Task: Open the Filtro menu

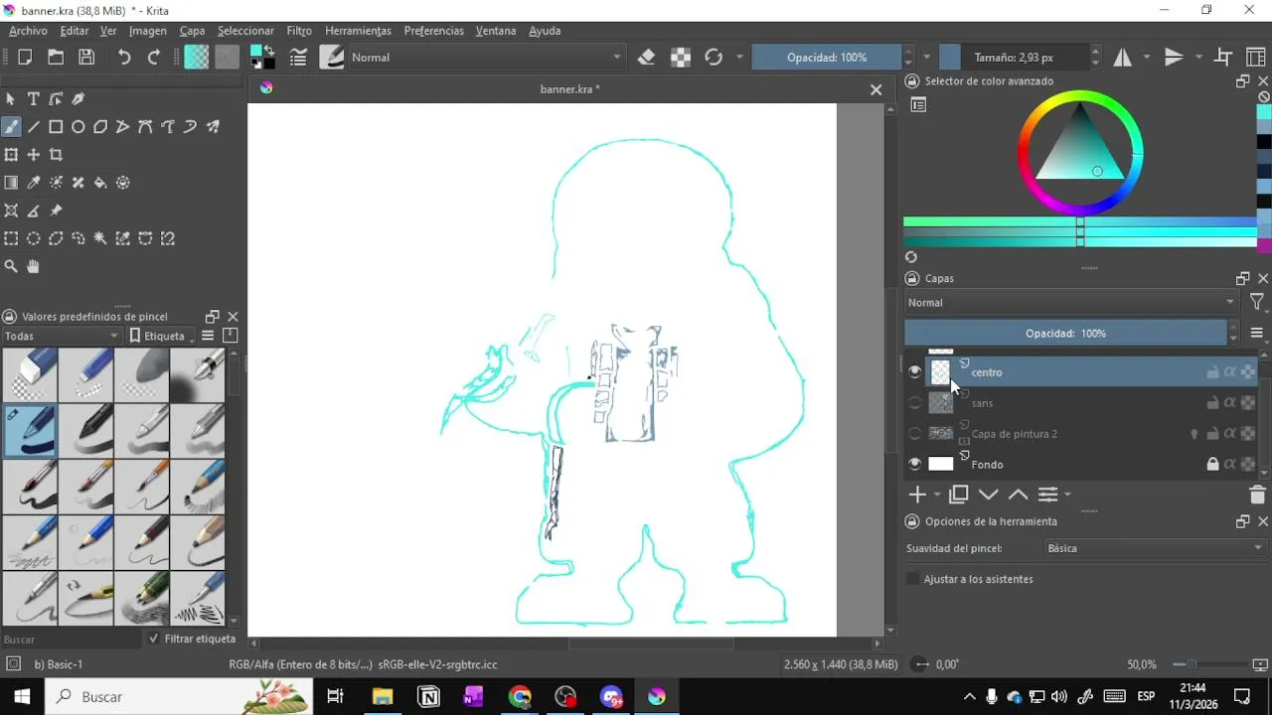Action: (x=299, y=31)
